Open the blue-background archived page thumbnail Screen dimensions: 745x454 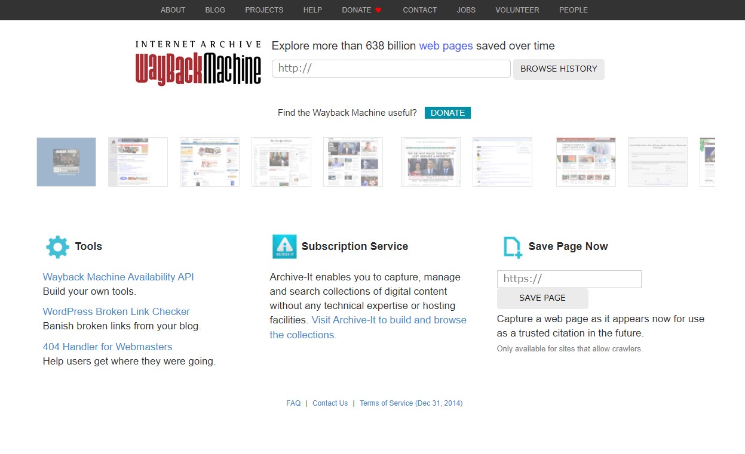tap(66, 162)
